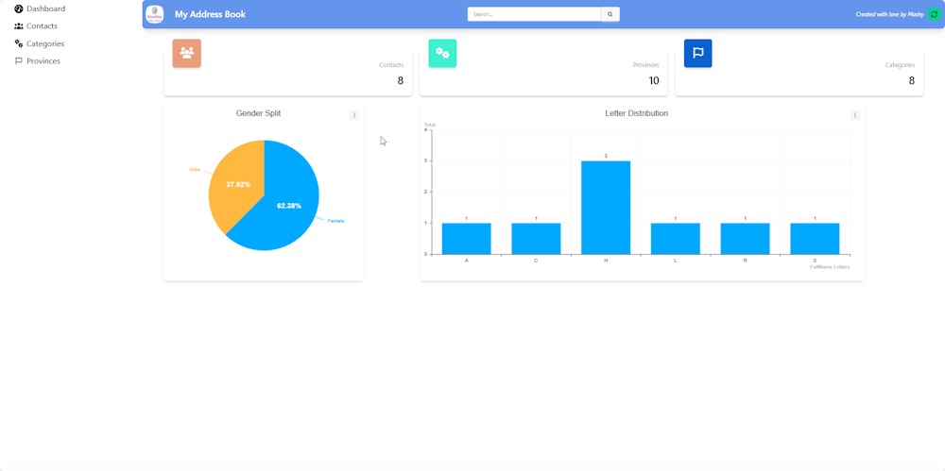This screenshot has width=945, height=471.
Task: Click the orange Contacts card icon
Action: (187, 53)
